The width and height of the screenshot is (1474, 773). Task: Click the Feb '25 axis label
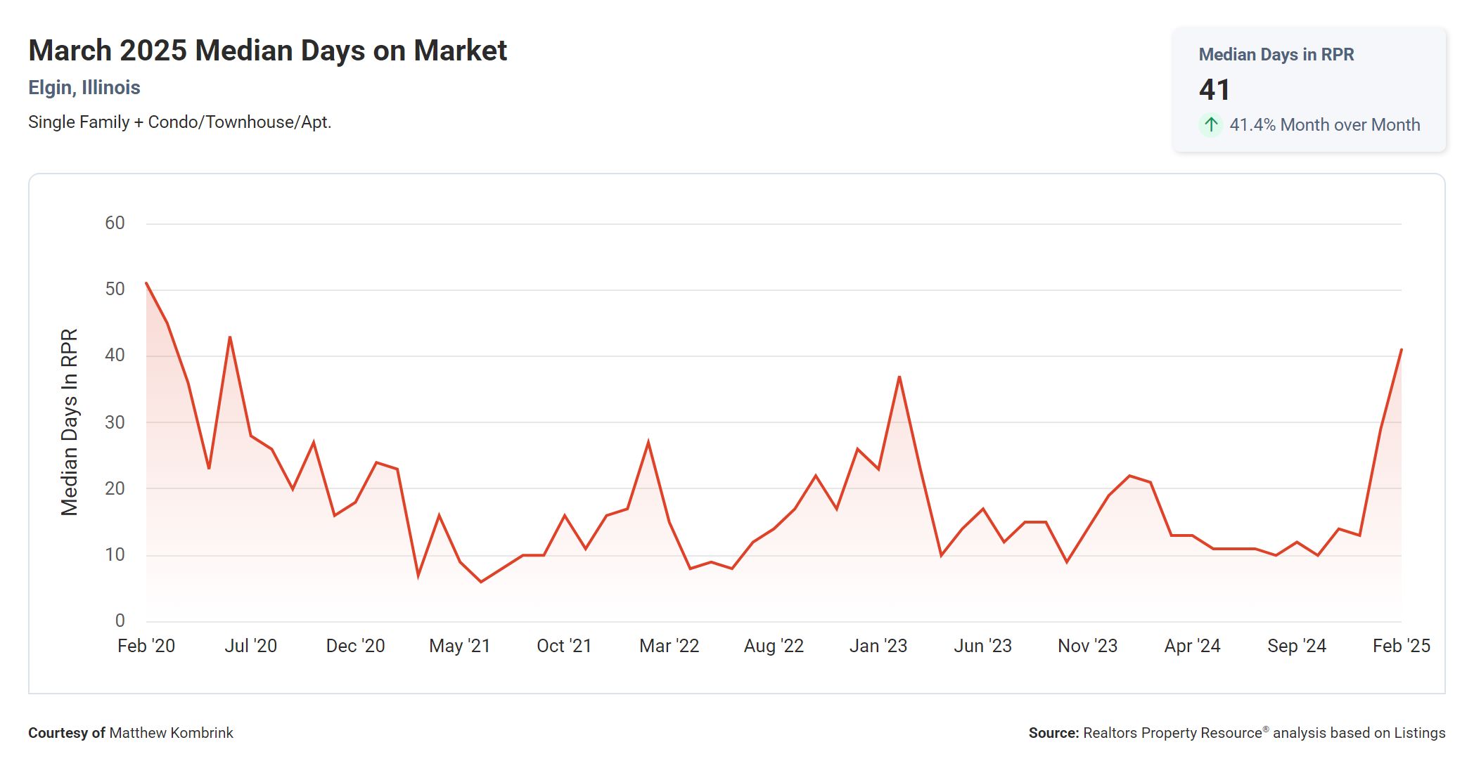click(1401, 646)
